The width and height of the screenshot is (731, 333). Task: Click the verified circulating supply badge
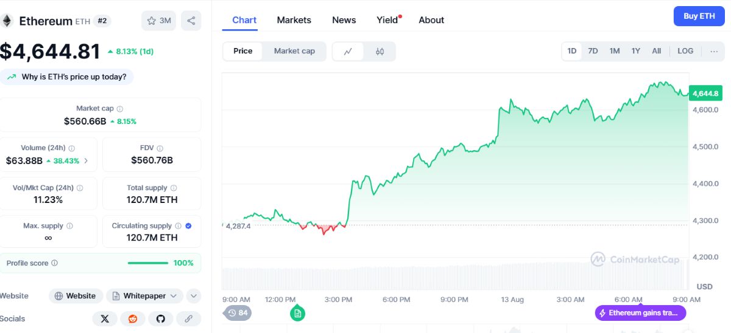(x=188, y=226)
